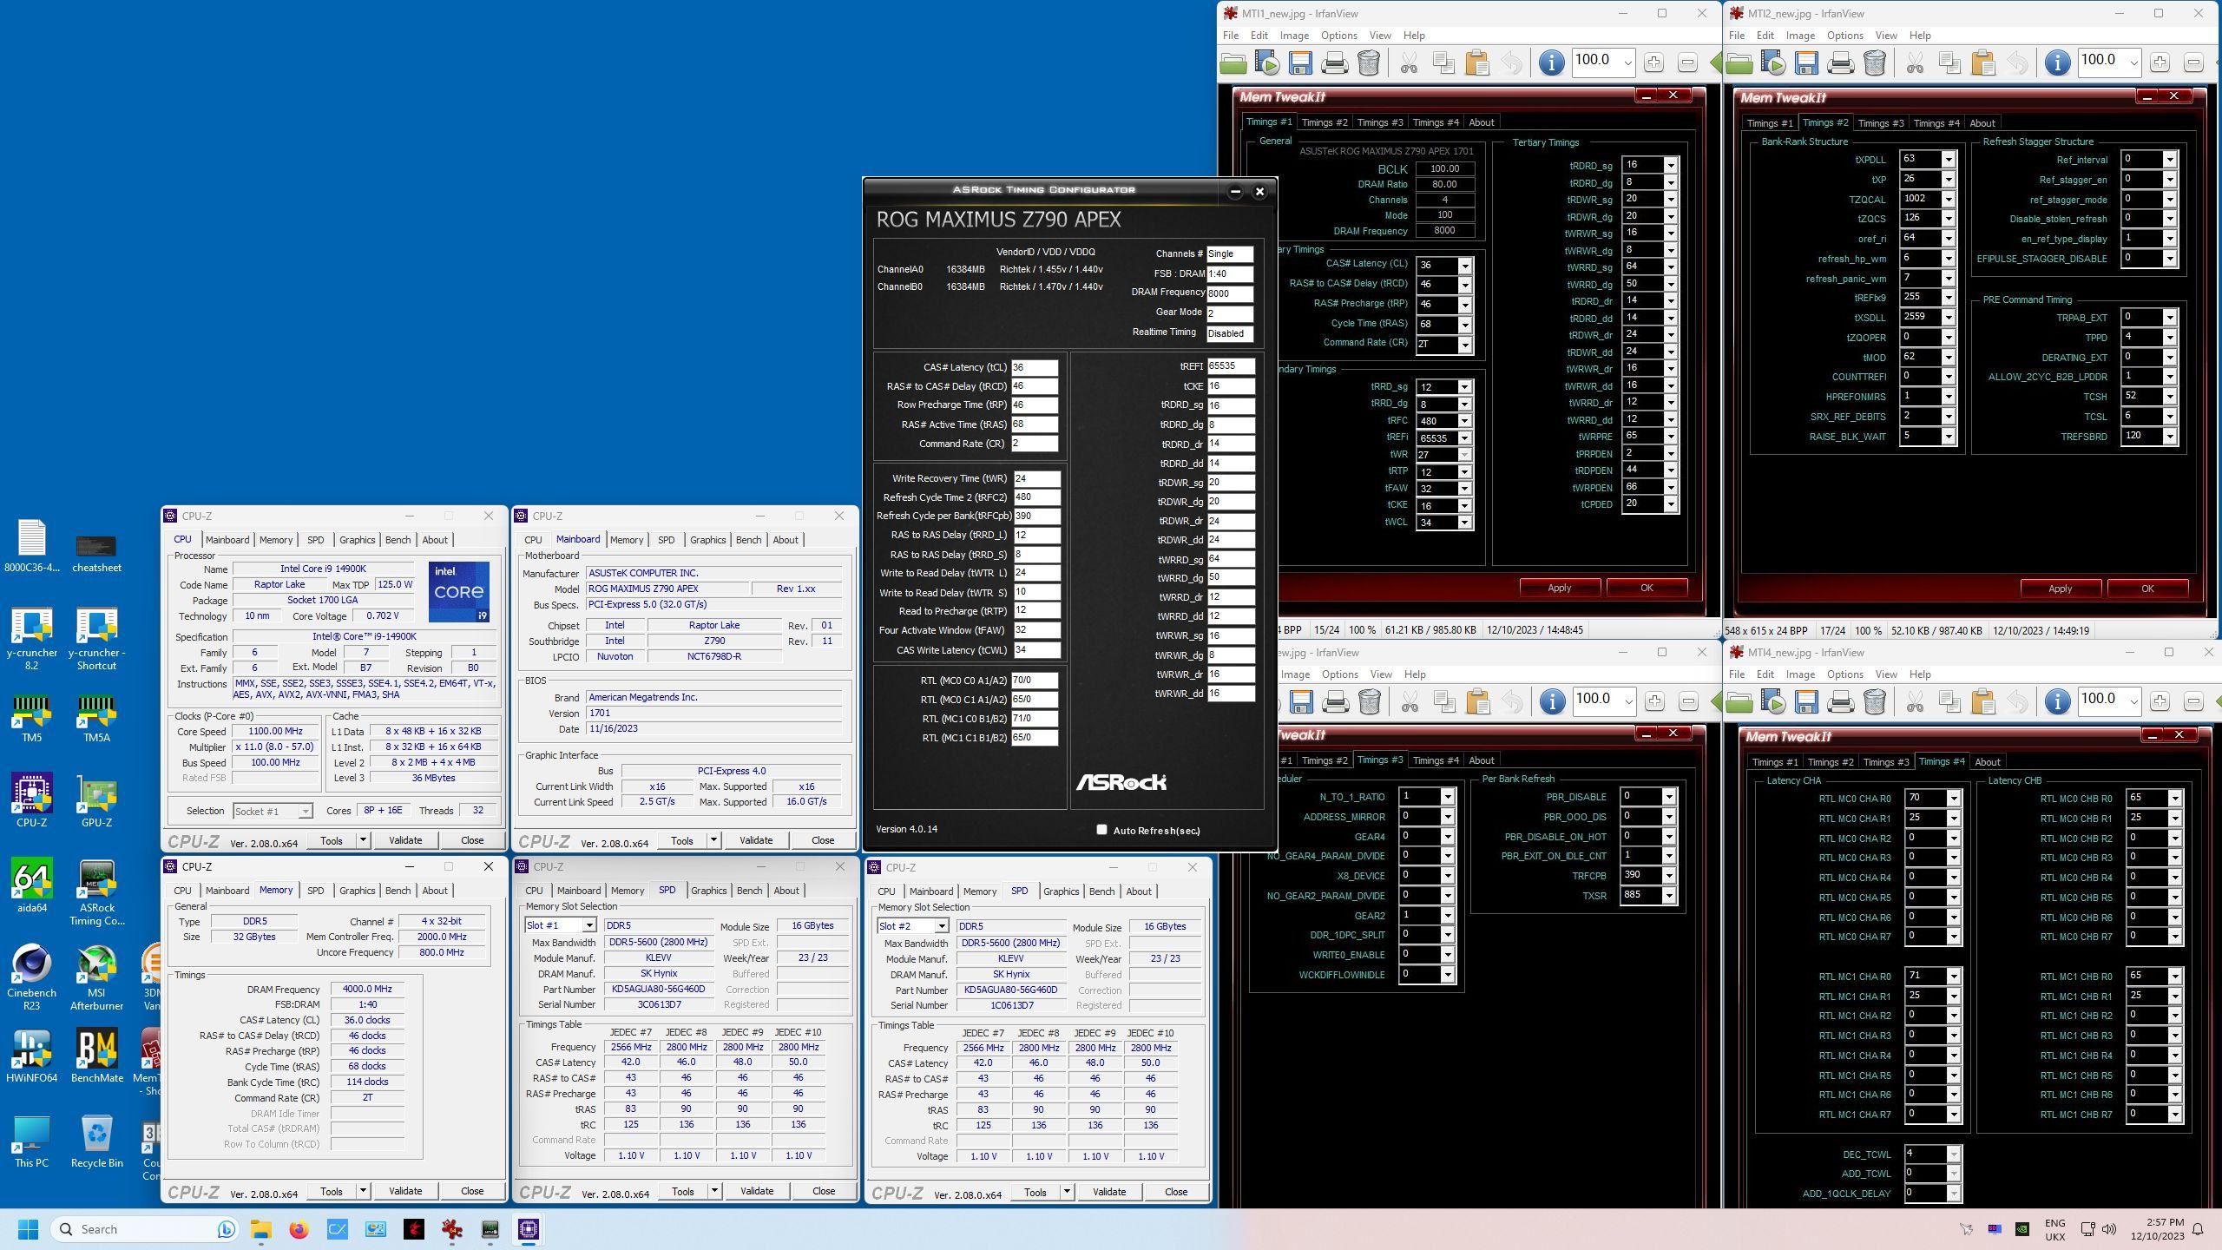Open zoom percentage dropdown in MTI1_new IrfanView
The image size is (2222, 1250).
[1627, 62]
